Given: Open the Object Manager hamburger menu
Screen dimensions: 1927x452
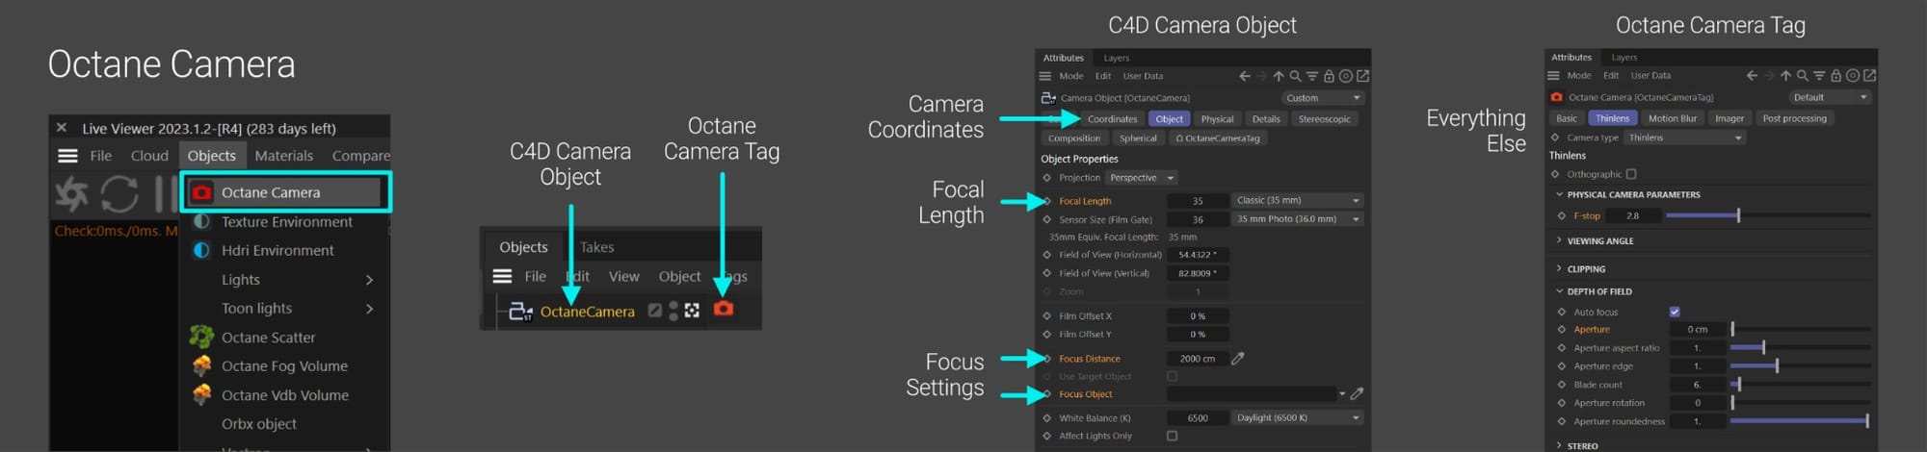Looking at the screenshot, I should pyautogui.click(x=502, y=276).
